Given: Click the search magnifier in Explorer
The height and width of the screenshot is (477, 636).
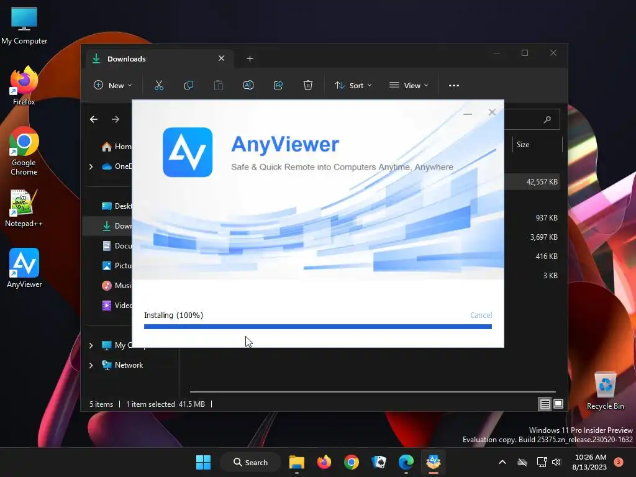Looking at the screenshot, I should [547, 119].
